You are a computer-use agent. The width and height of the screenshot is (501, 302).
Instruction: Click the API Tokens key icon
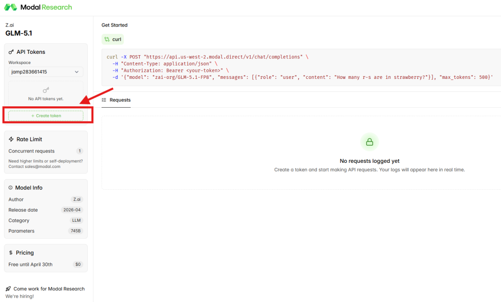11,52
